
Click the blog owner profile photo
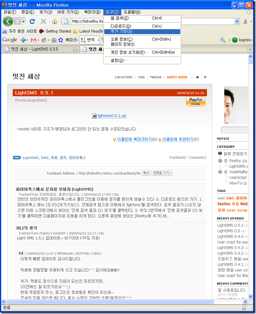pyautogui.click(x=236, y=105)
